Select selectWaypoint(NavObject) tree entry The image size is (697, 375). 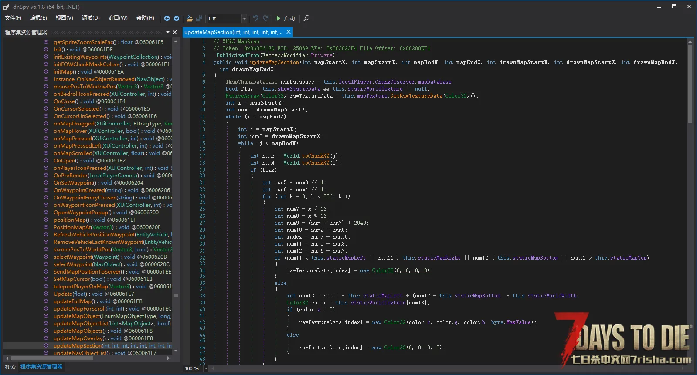coord(111,264)
